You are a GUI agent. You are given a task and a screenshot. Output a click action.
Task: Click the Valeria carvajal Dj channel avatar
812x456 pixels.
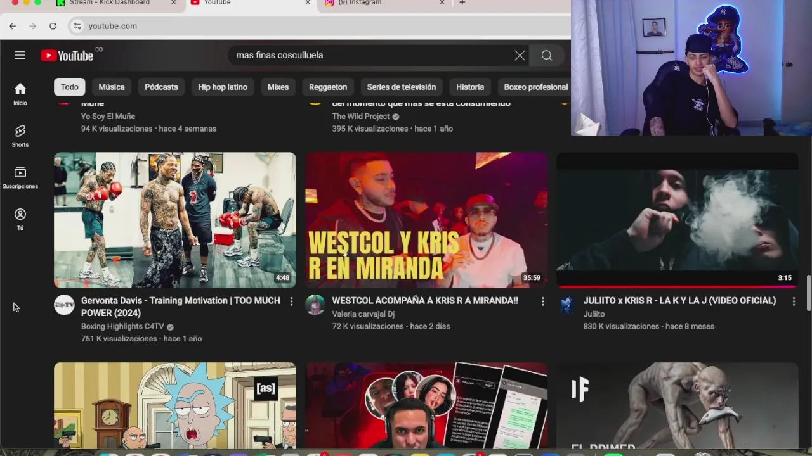[x=315, y=305]
